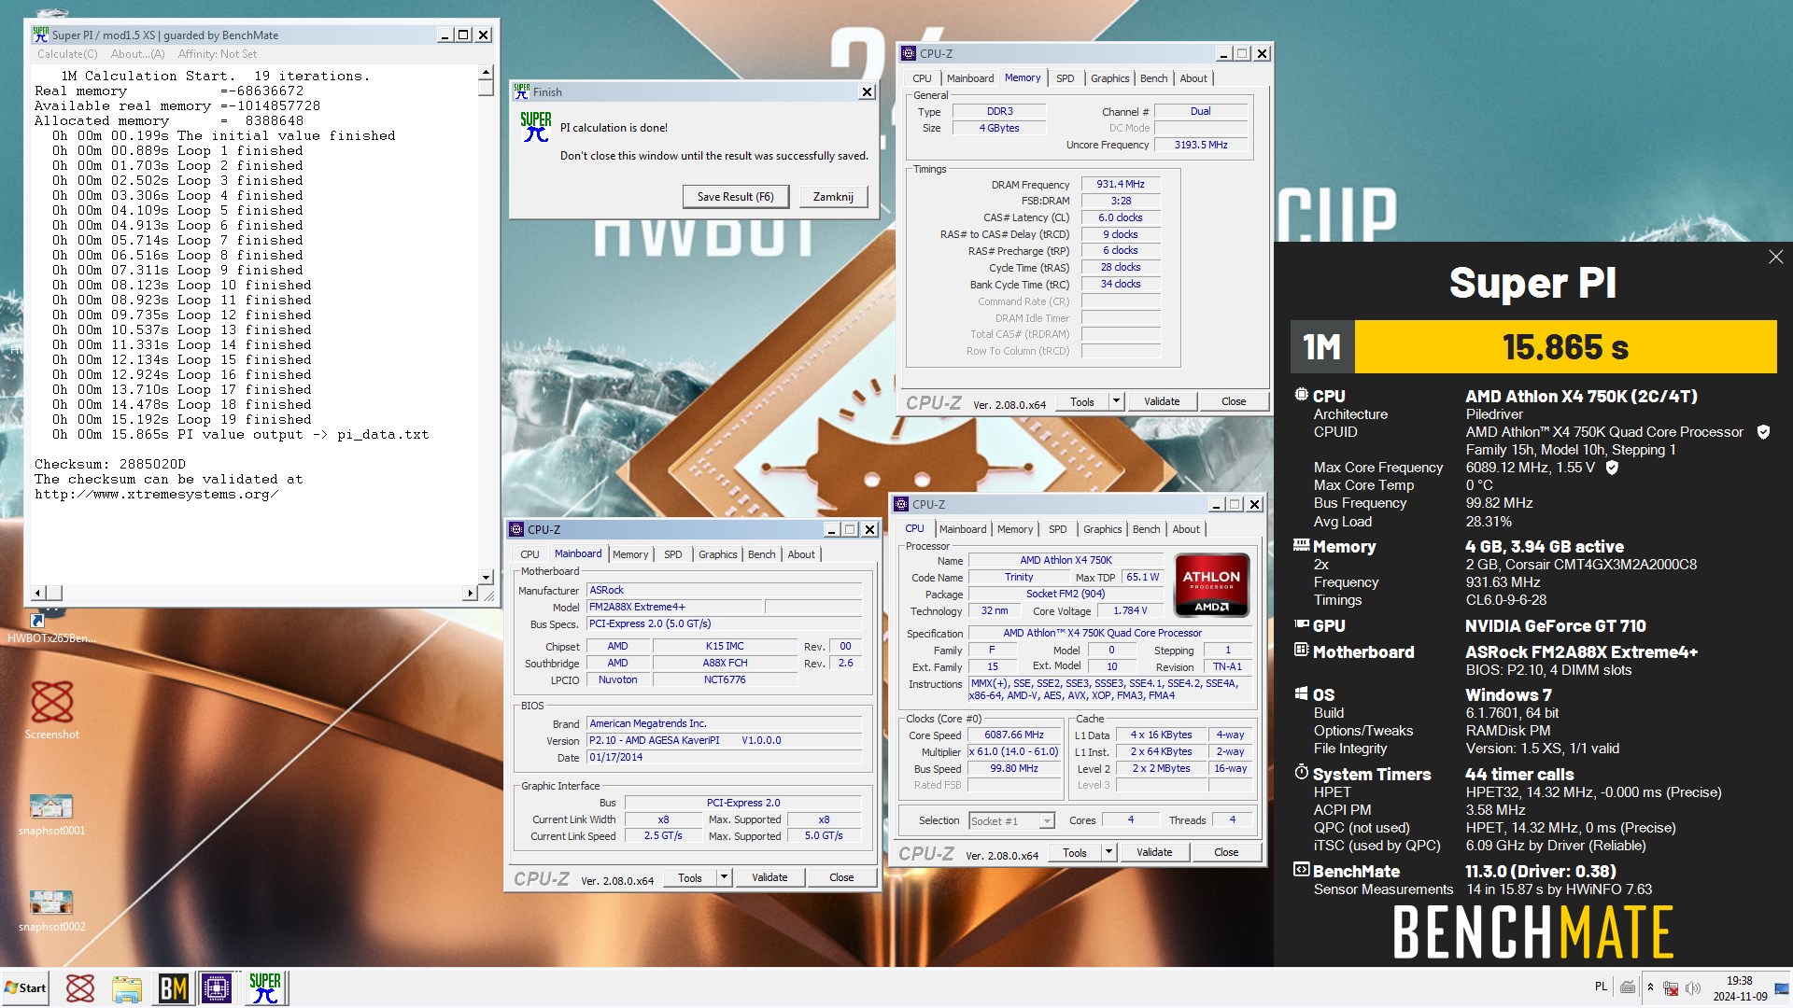Open the on-screen keyboard tray icon
Viewport: 1793px width, 1008px height.
click(1628, 987)
